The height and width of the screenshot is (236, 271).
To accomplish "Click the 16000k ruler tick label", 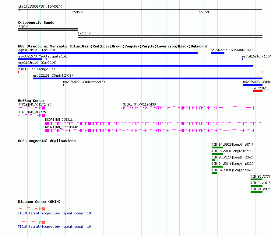I will click(x=204, y=12).
